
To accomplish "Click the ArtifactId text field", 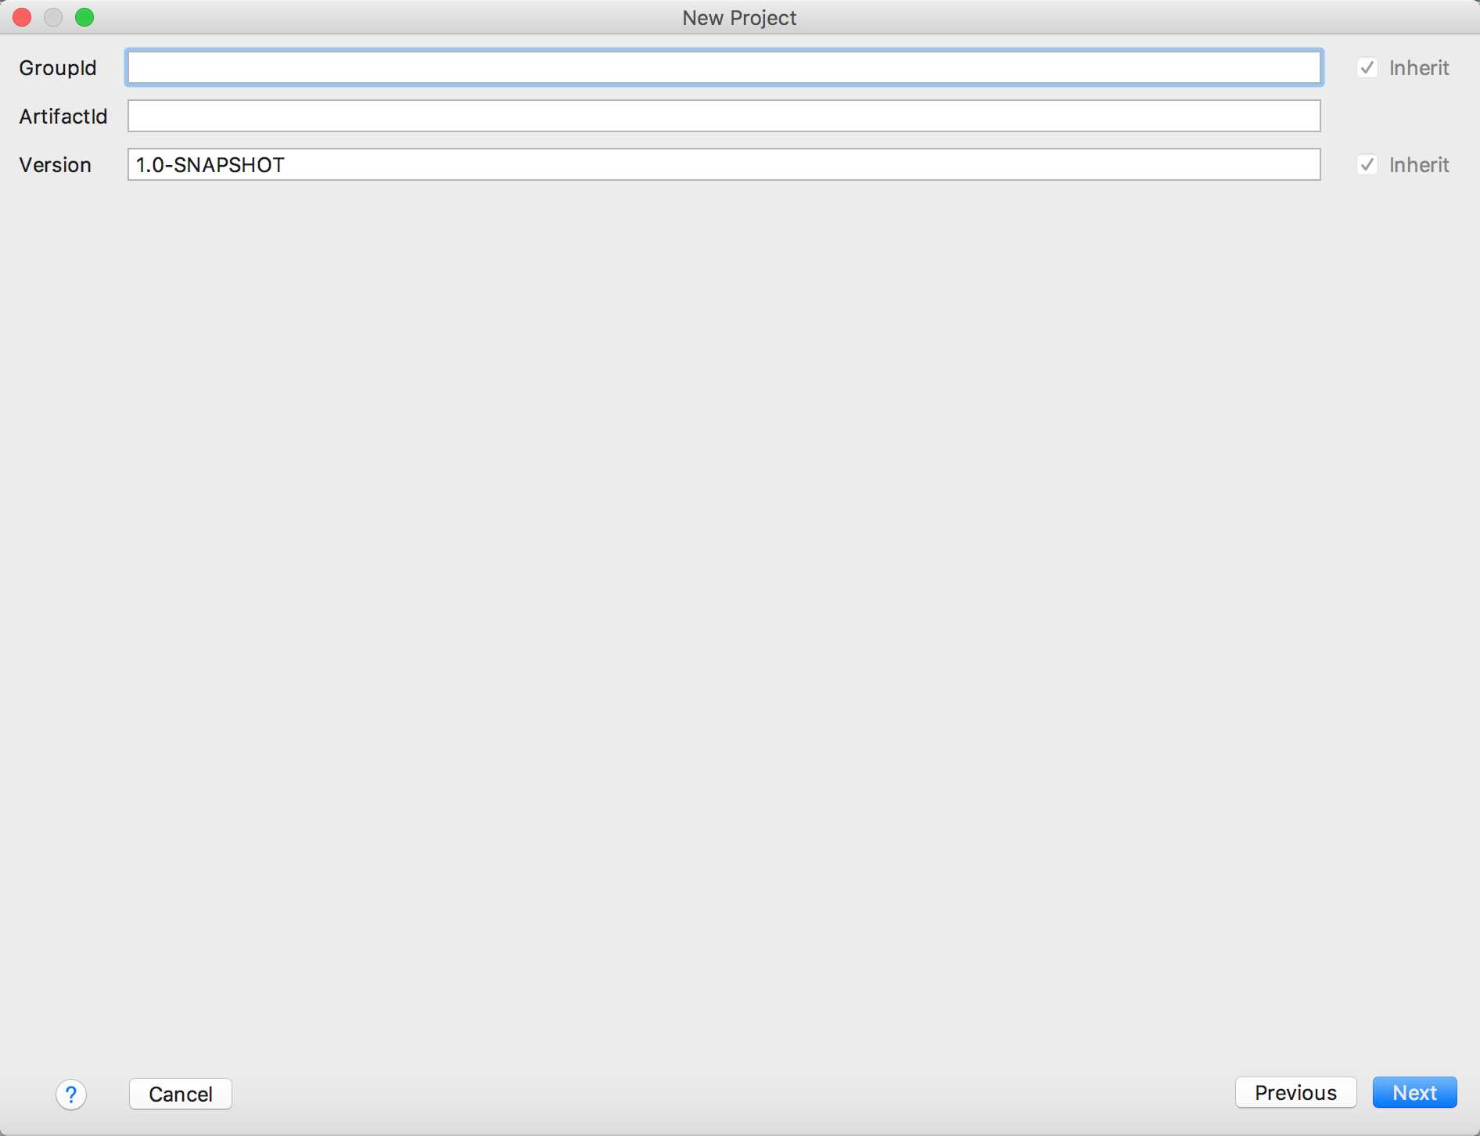I will [724, 116].
